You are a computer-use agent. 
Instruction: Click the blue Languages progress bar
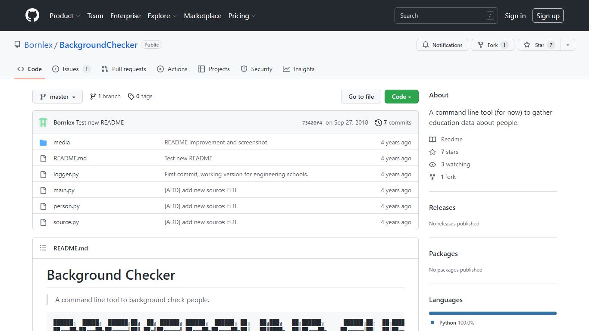click(493, 313)
